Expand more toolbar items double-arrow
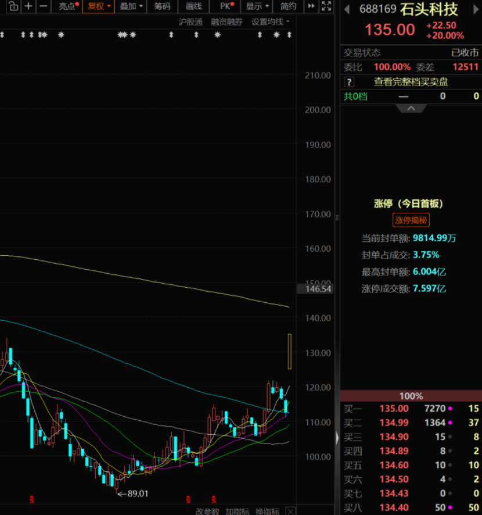The width and height of the screenshot is (482, 515). pyautogui.click(x=311, y=6)
